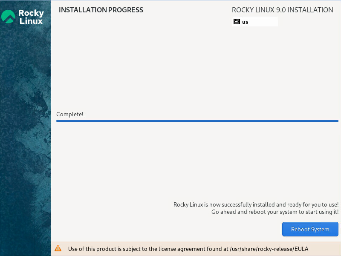
Task: Click the Reboot System button
Action: coord(310,229)
